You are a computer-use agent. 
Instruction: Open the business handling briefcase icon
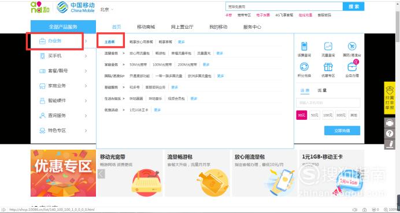coord(352,67)
